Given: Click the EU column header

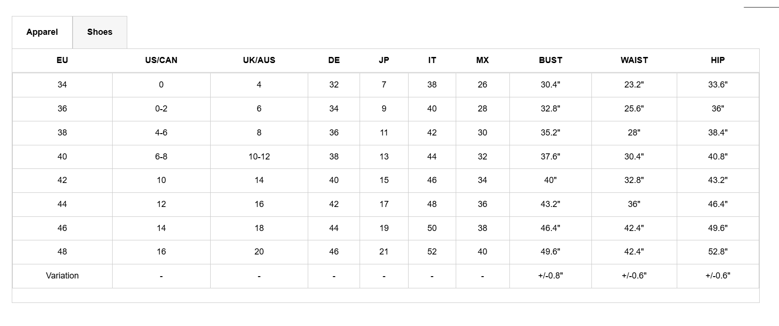Looking at the screenshot, I should coord(62,60).
